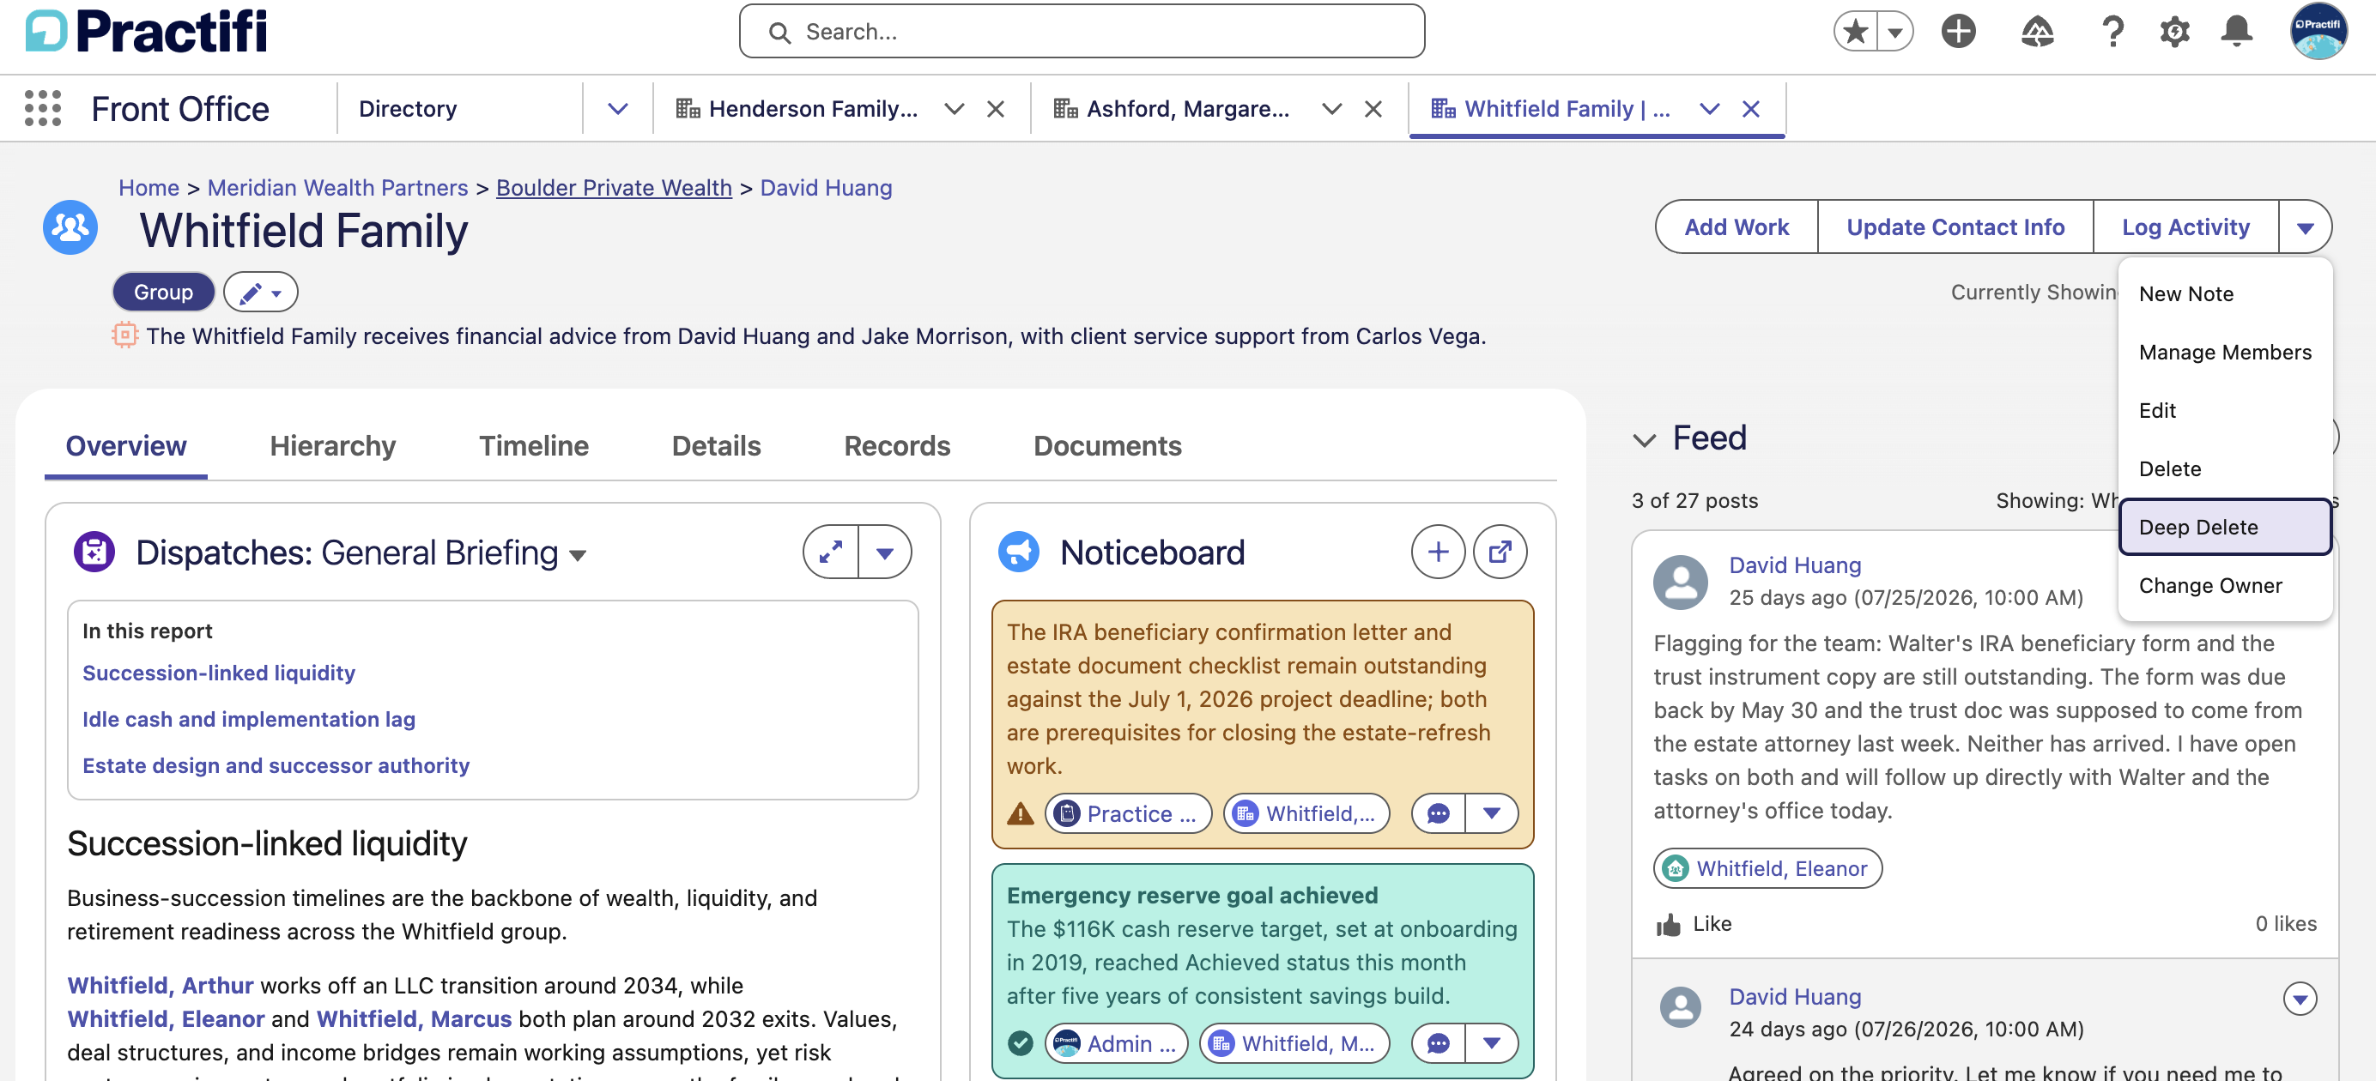Jump to Idle cash and implementation lag
The image size is (2376, 1081).
248,720
